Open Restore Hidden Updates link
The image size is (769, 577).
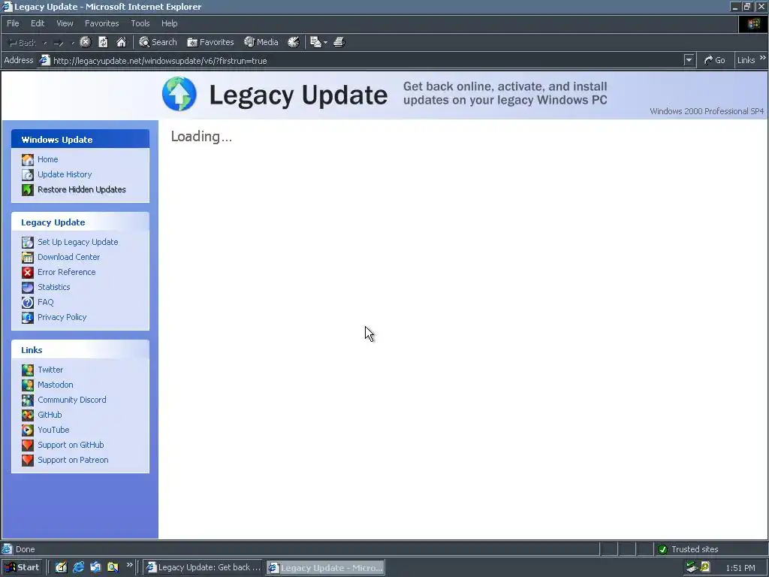pos(82,189)
